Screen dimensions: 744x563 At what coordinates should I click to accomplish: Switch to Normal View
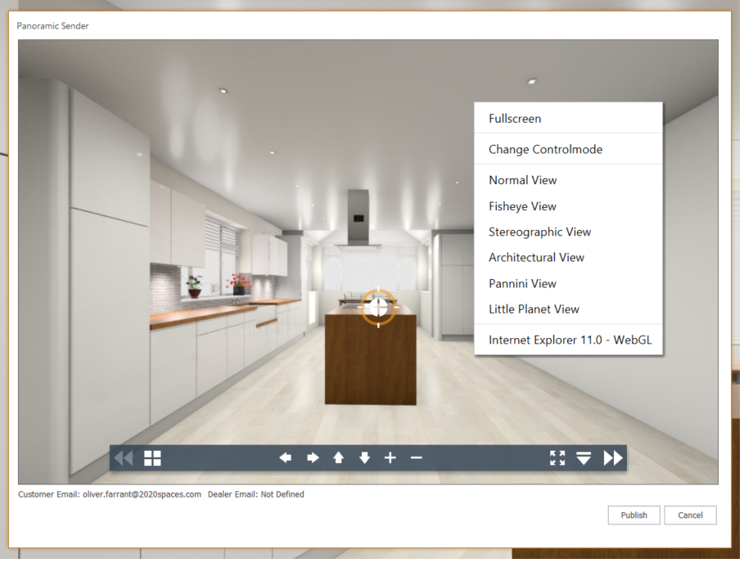click(x=522, y=180)
